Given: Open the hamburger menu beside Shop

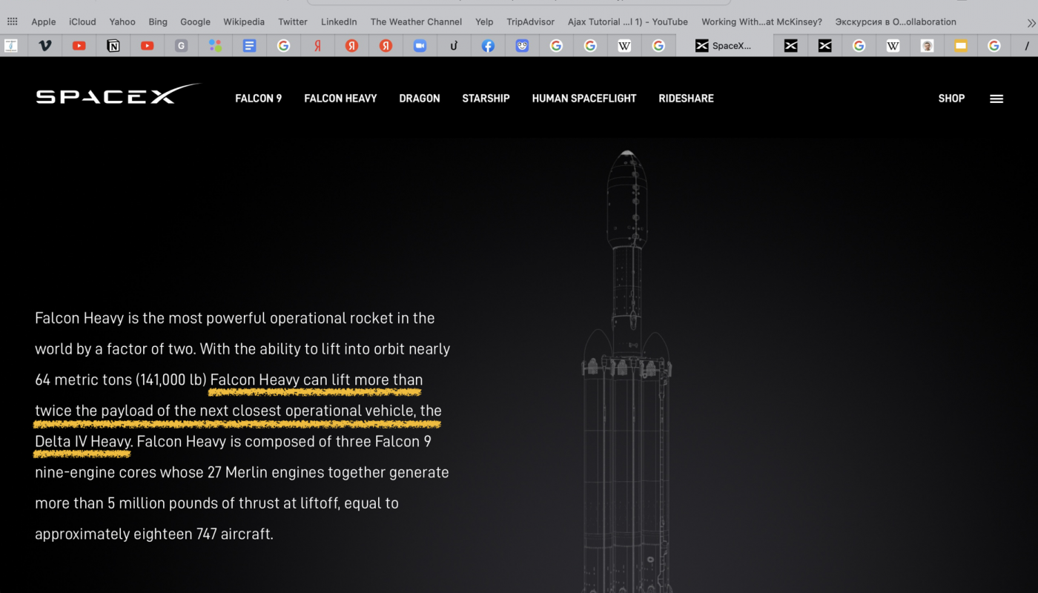Looking at the screenshot, I should coord(996,99).
